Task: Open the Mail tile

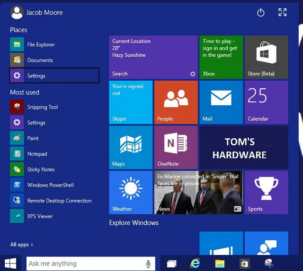Action: [x=221, y=102]
